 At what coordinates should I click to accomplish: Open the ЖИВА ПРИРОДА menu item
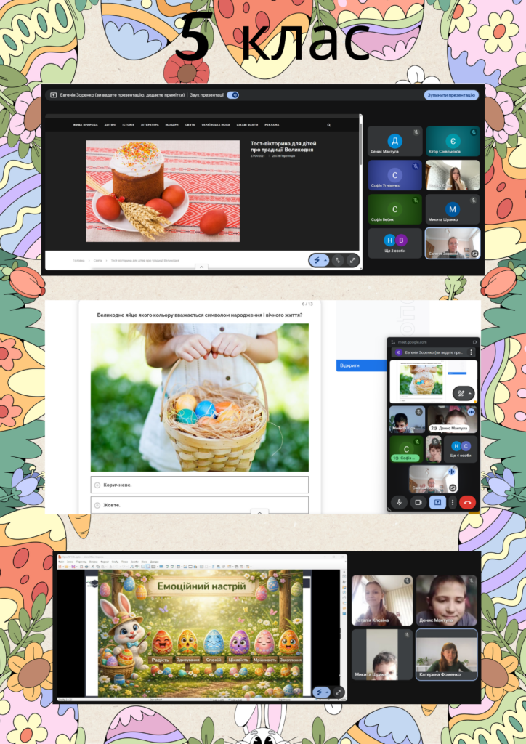(x=85, y=125)
